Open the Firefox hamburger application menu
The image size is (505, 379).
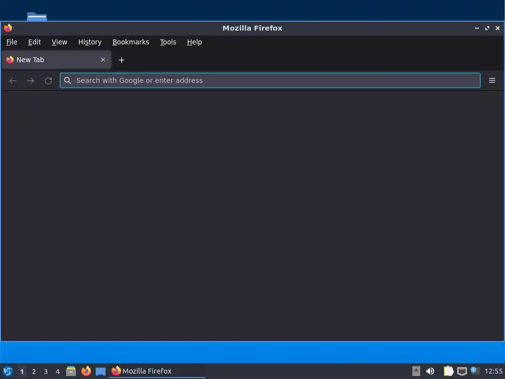[492, 80]
